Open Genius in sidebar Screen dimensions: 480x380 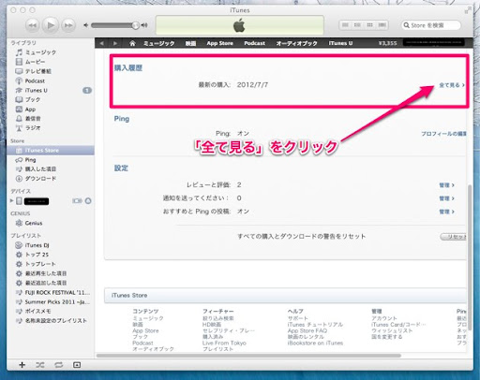(33, 223)
